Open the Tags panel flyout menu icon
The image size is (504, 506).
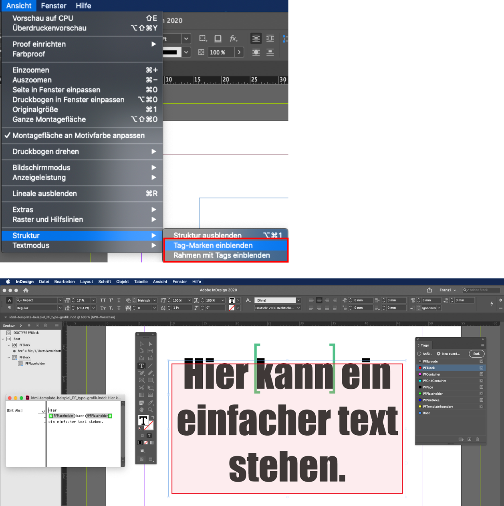pos(482,345)
